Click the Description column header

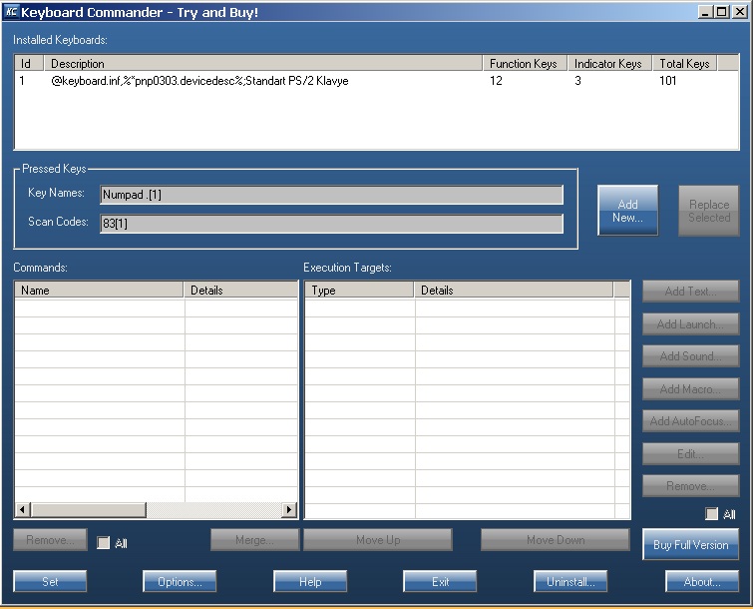point(263,64)
